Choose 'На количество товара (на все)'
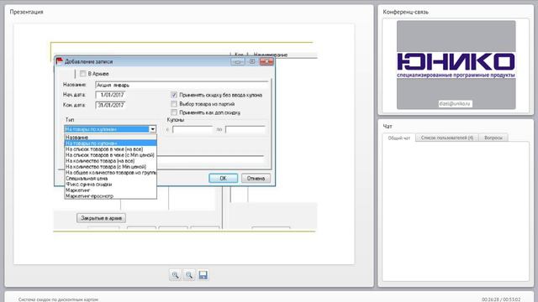This screenshot has height=302, width=538. (110, 160)
